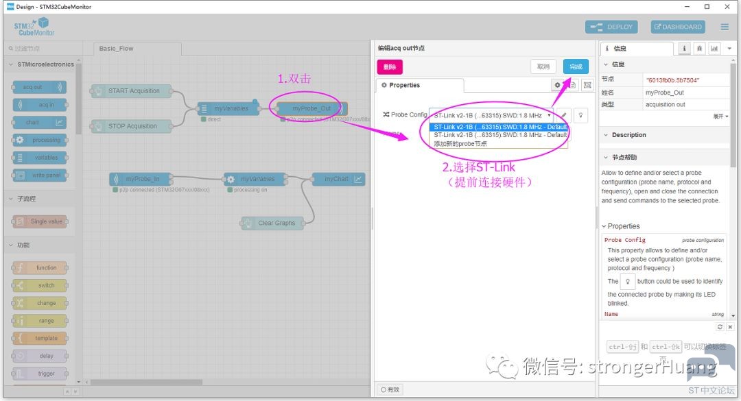Image resolution: width=741 pixels, height=401 pixels.
Task: Click the cancel button in node editor
Action: pos(543,66)
